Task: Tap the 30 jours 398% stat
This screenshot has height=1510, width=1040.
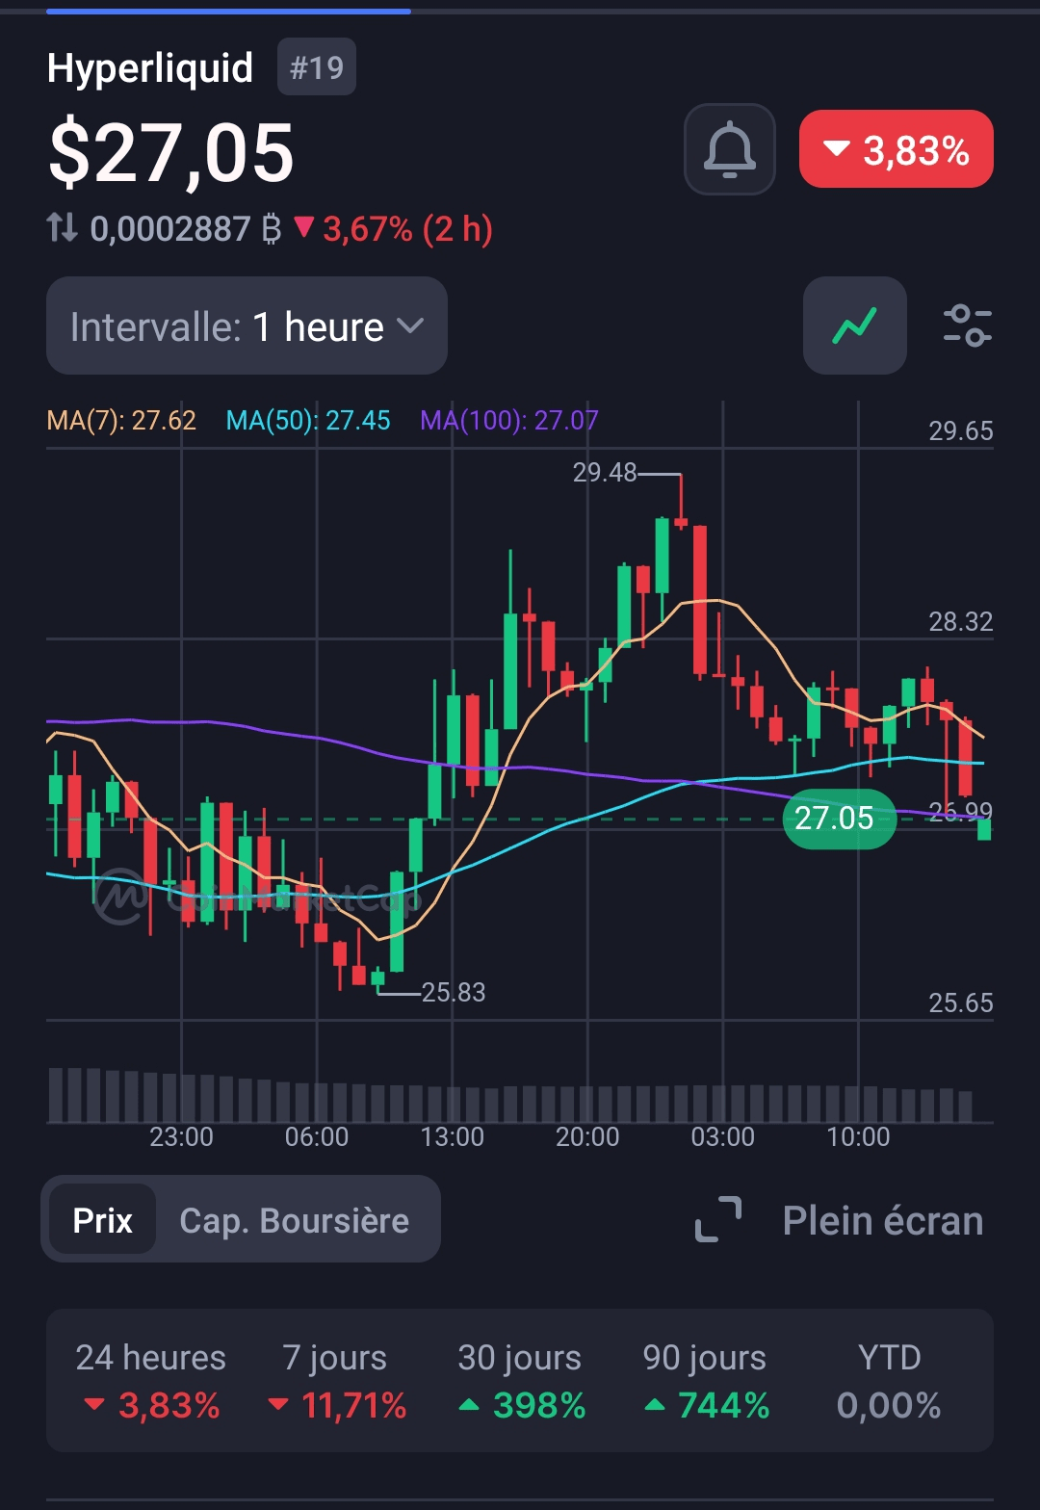Action: 520,1381
